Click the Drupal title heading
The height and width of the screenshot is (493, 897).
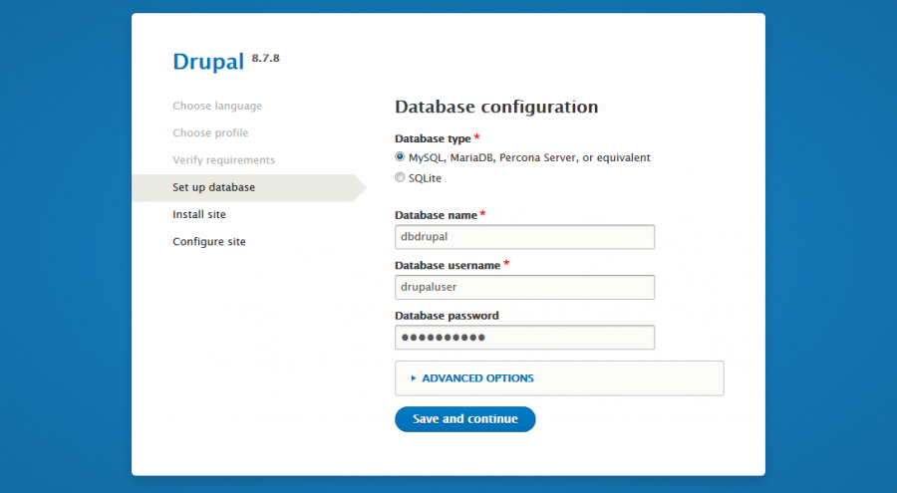point(208,61)
